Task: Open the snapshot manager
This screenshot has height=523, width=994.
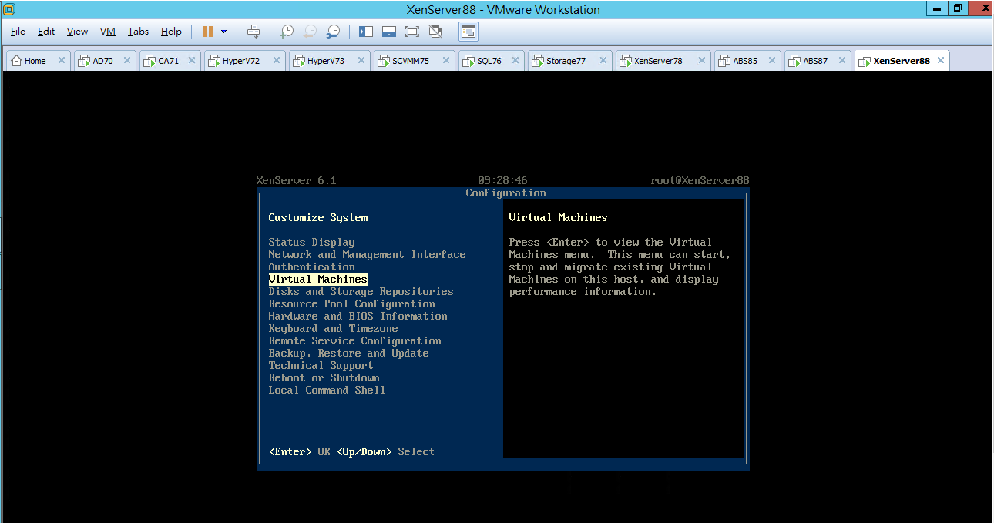Action: click(333, 32)
